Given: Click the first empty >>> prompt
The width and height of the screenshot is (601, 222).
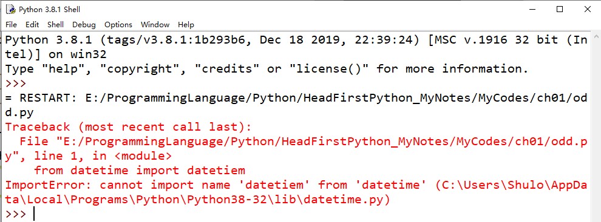Looking at the screenshot, I should (16, 83).
